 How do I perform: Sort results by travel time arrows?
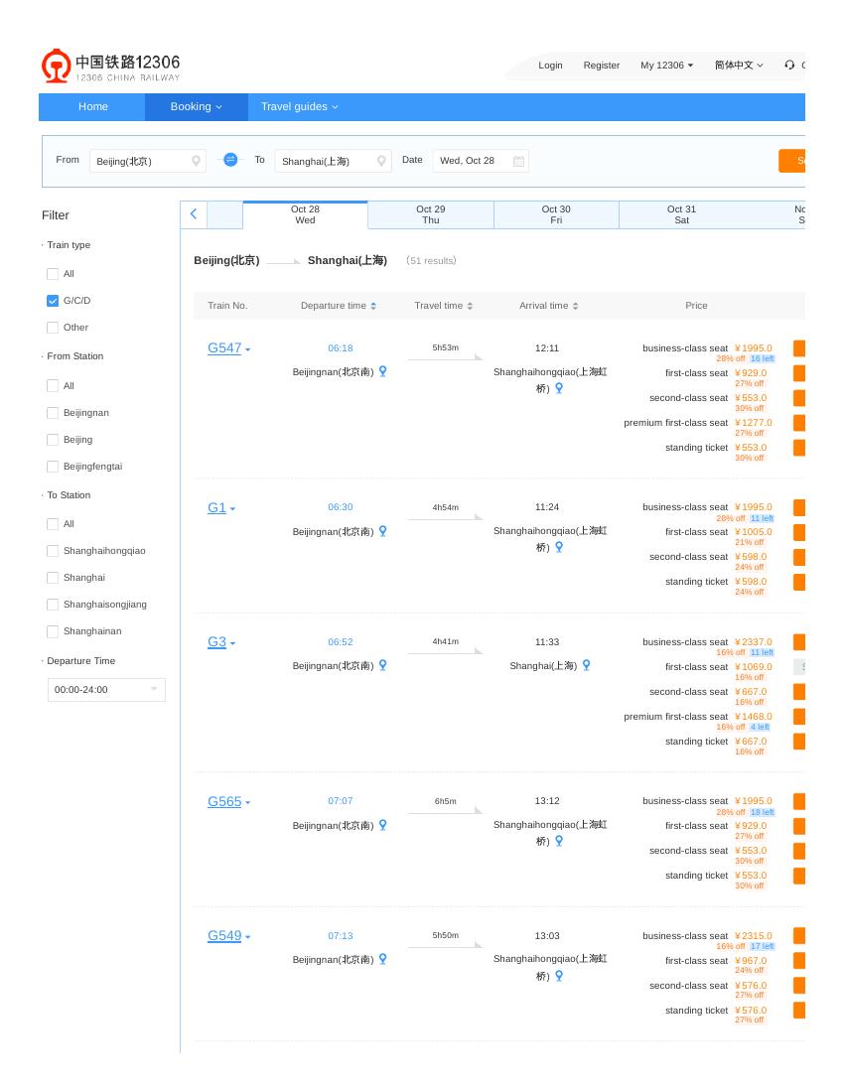coord(470,306)
